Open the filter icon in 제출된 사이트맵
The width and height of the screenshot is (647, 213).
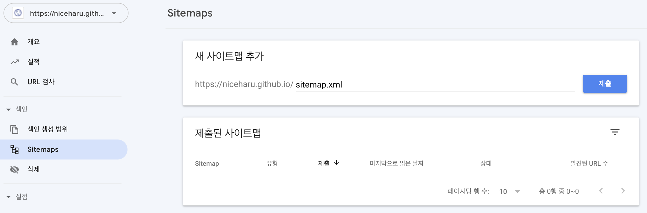click(x=615, y=132)
